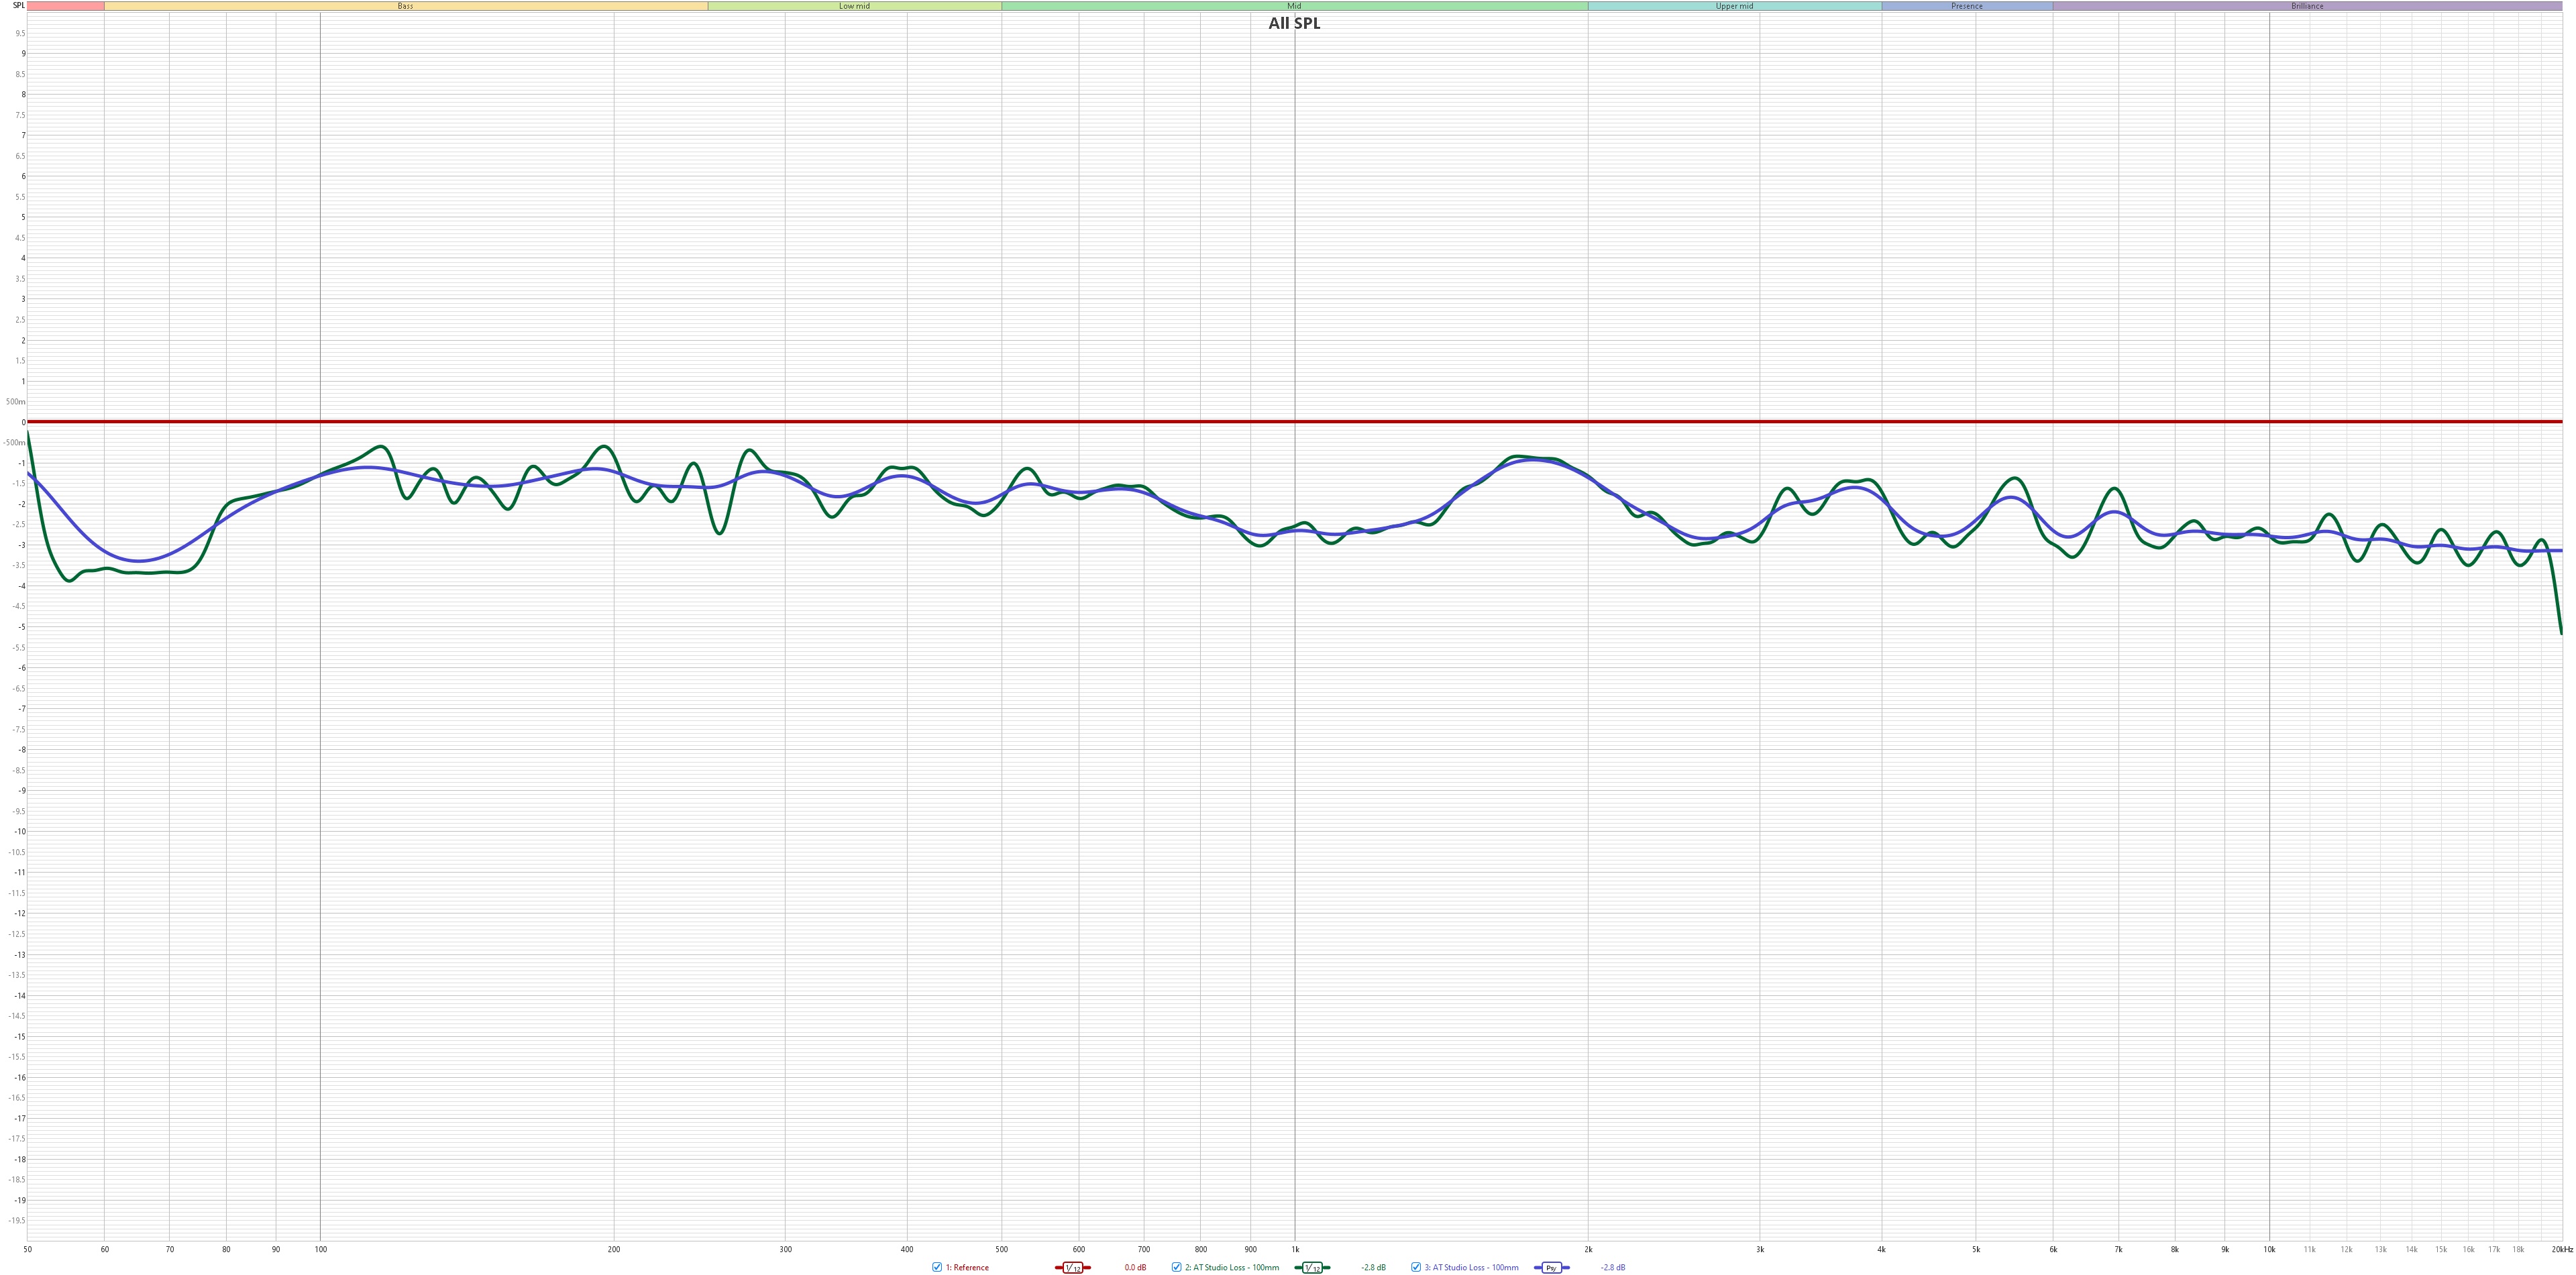The image size is (2576, 1275).
Task: Click the 'All SPL' graph title
Action: point(1294,23)
